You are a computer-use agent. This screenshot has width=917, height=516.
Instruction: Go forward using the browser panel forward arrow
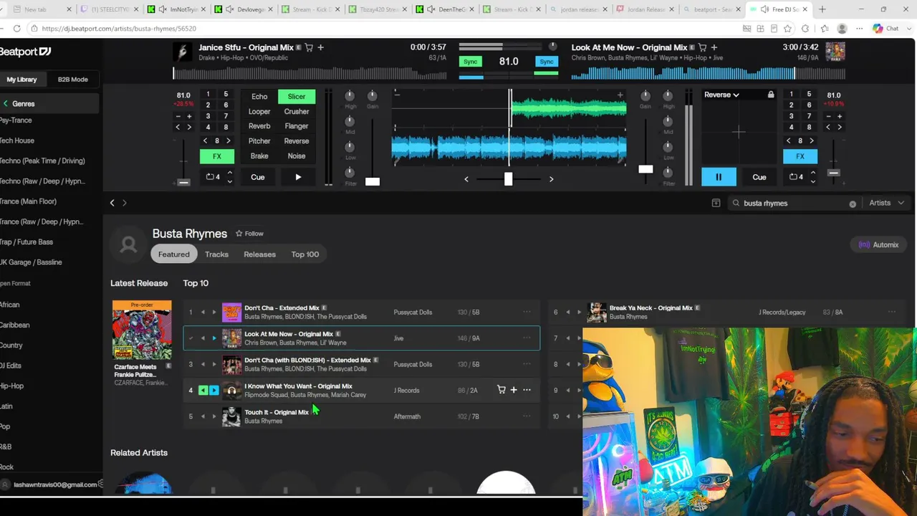(124, 203)
